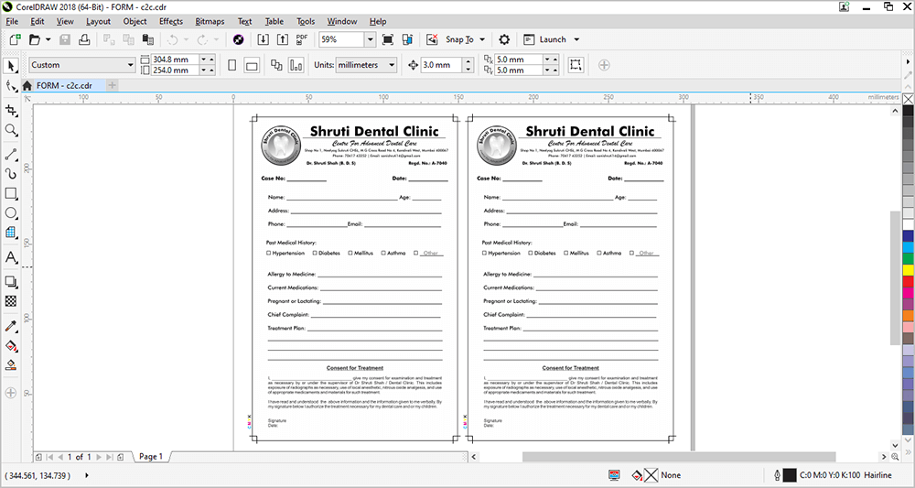
Task: Expand the Open button dropdown arrow
Action: click(x=48, y=39)
